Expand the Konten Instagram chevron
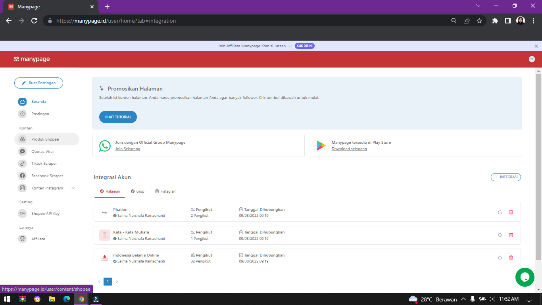Screen dimensions: 542x305 [73, 188]
